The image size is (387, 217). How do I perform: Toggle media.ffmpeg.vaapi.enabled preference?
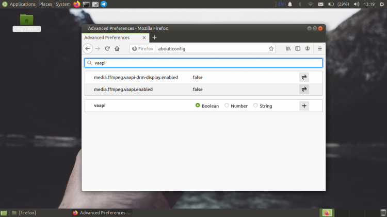point(304,89)
